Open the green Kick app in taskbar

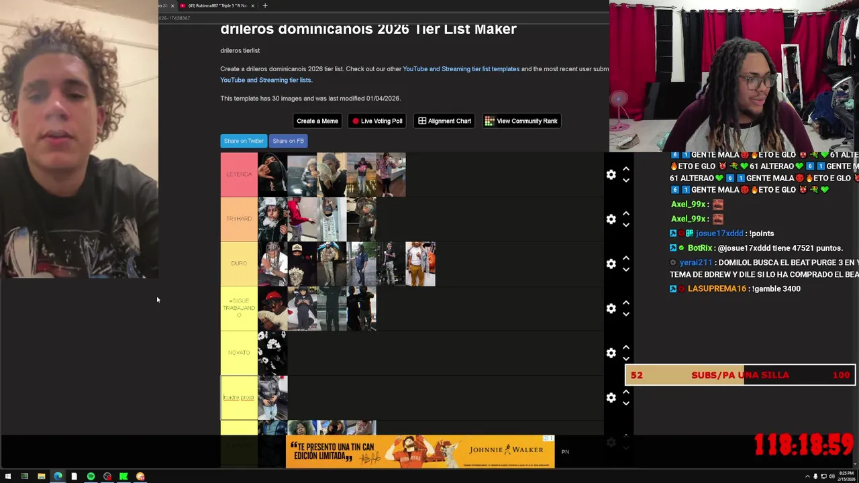click(x=123, y=476)
